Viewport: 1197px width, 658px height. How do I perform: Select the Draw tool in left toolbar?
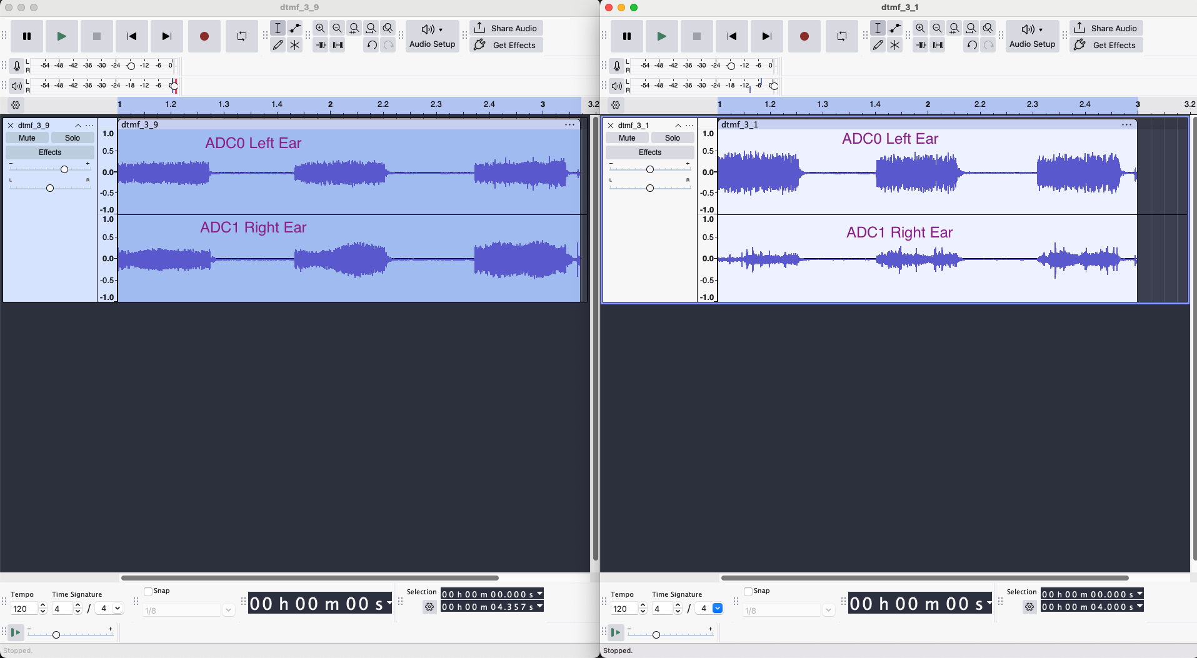pos(278,45)
